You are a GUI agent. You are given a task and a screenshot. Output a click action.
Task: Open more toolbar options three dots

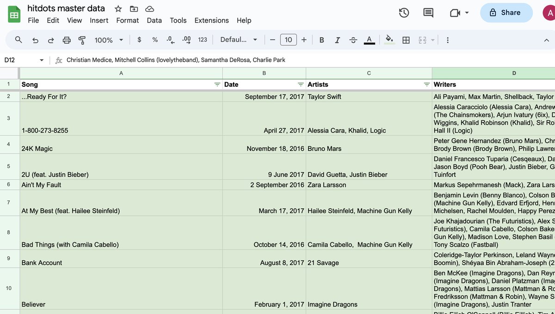tap(448, 40)
